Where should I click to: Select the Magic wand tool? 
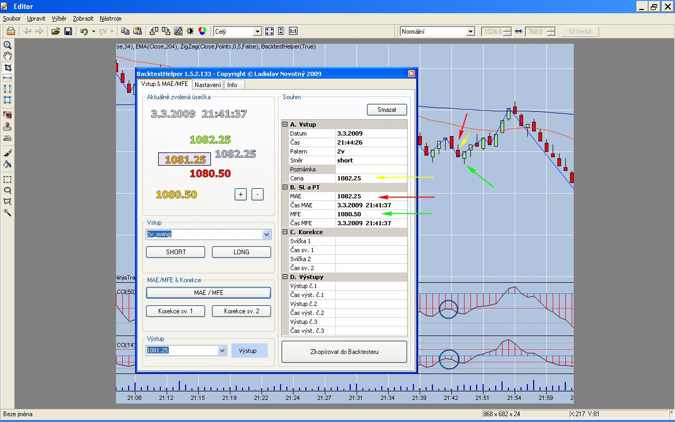(x=7, y=213)
